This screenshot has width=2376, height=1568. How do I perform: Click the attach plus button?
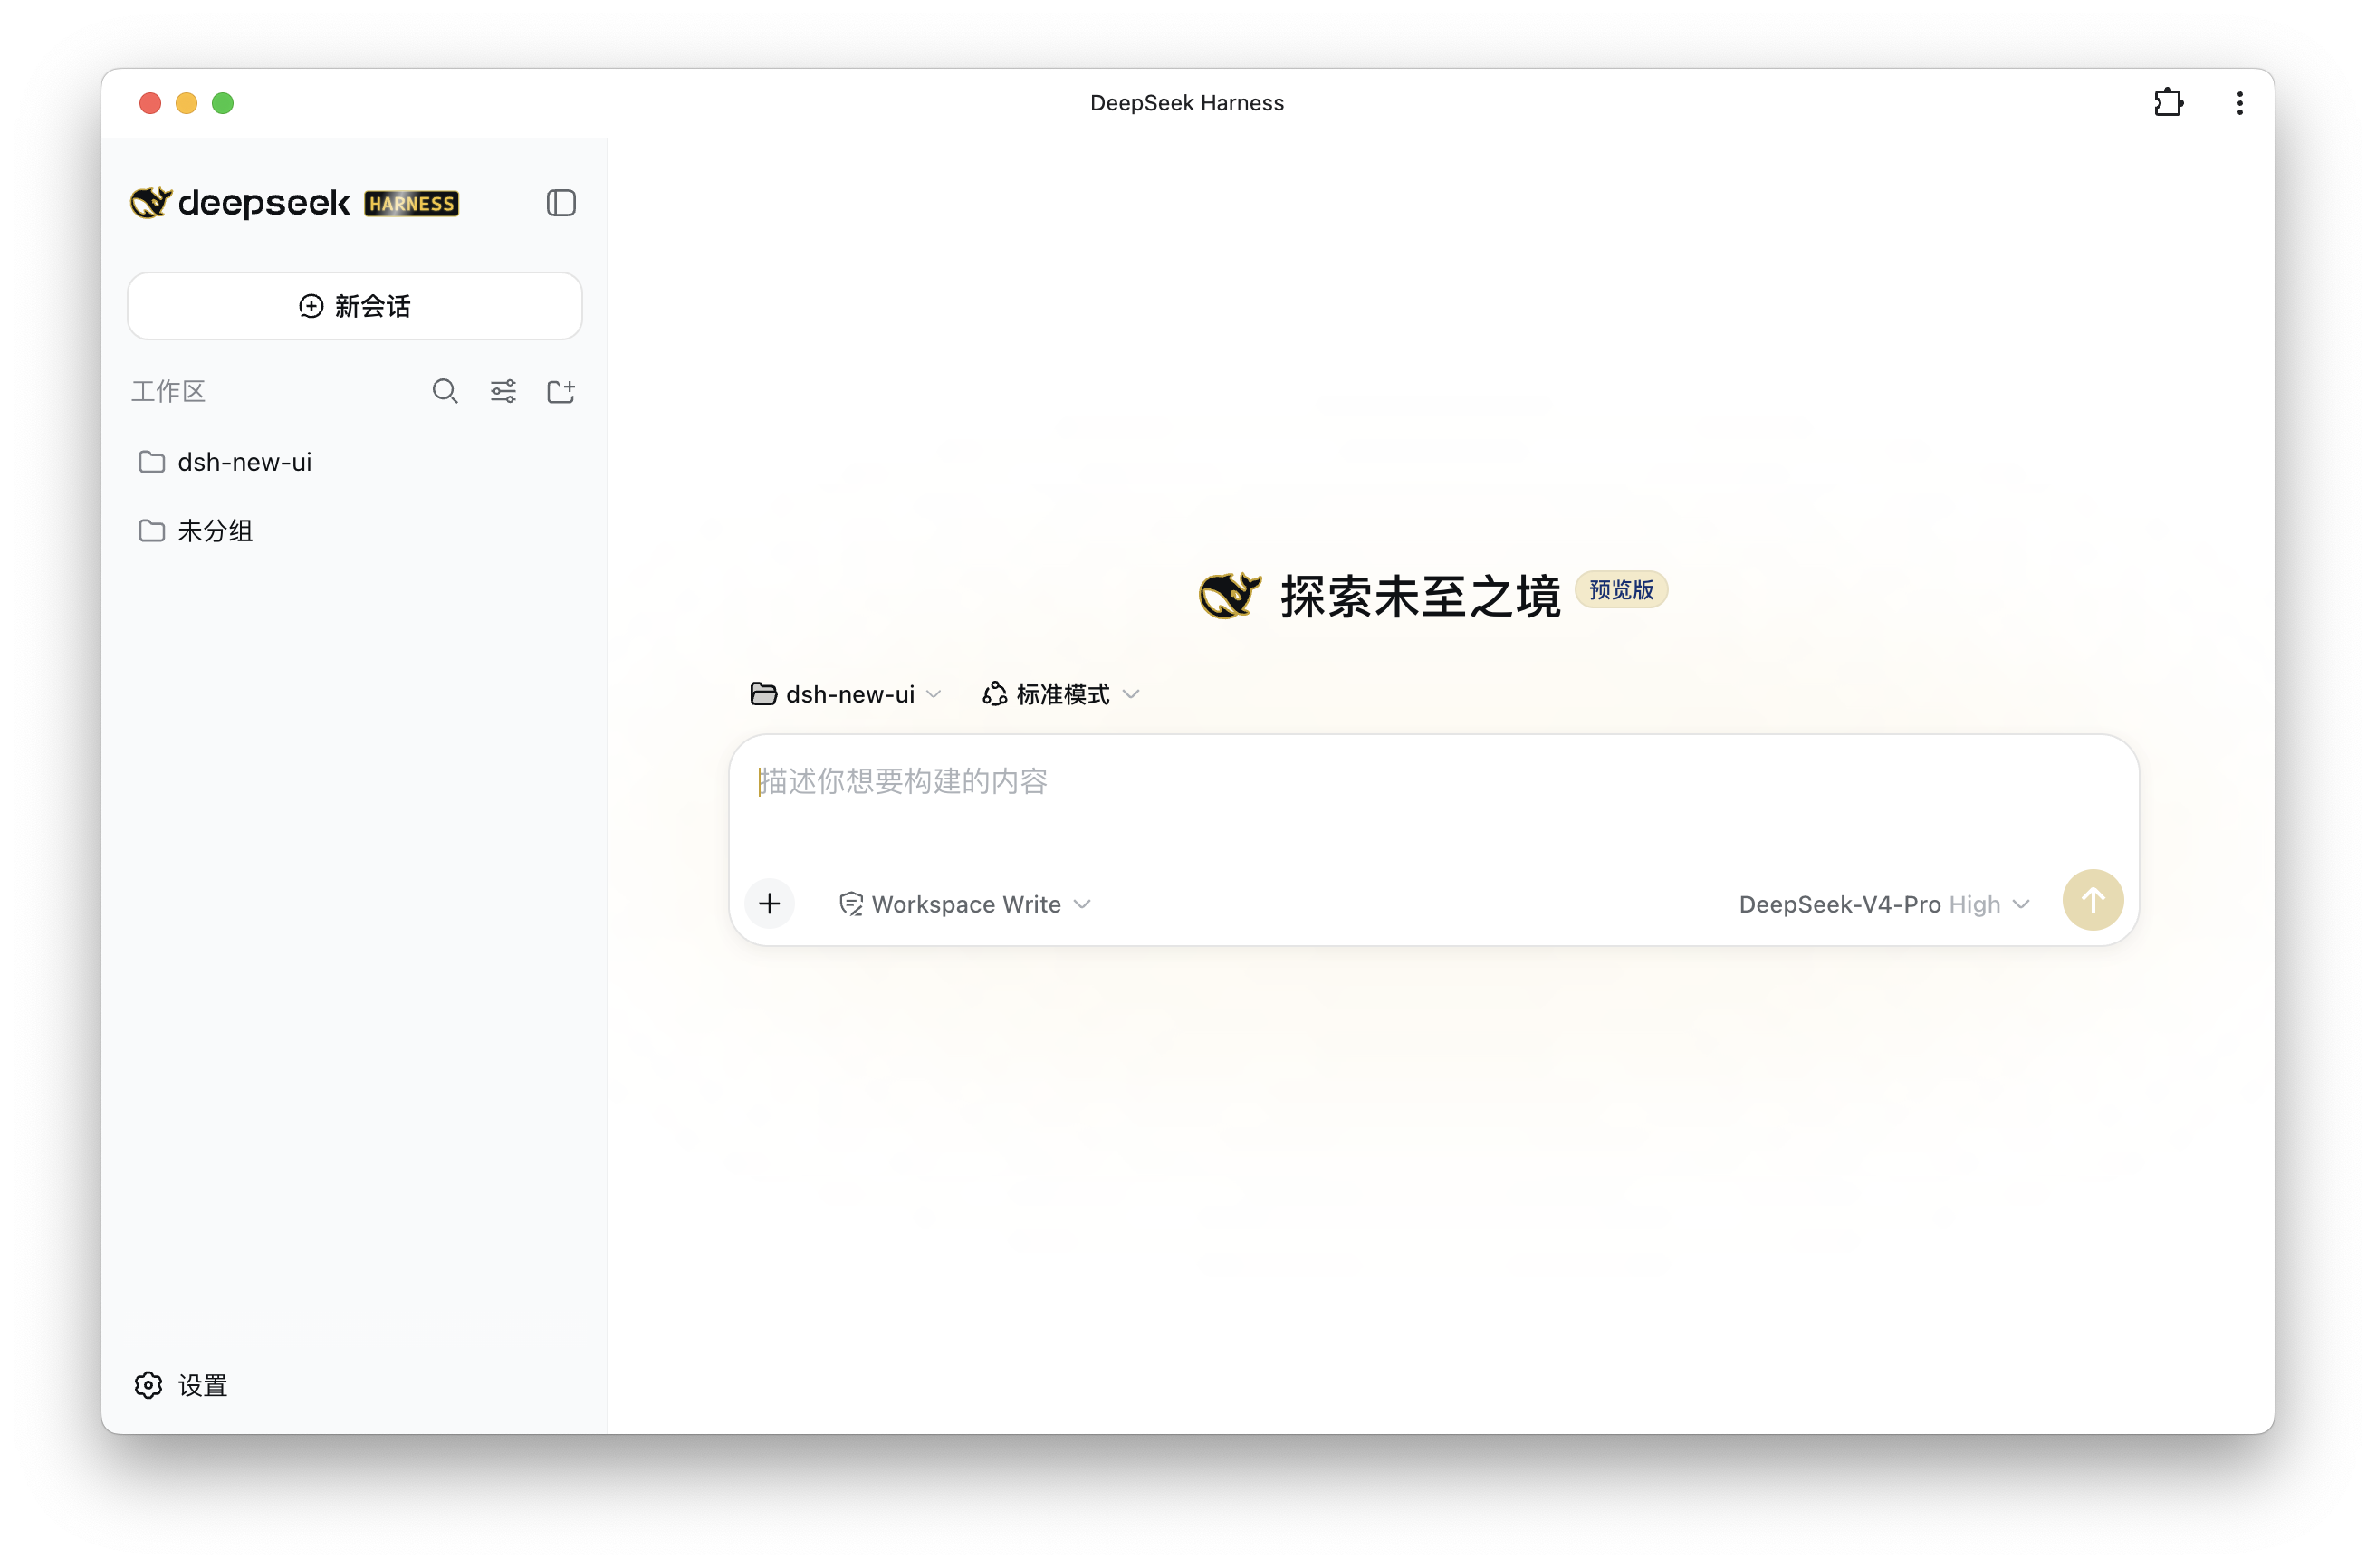[x=769, y=904]
